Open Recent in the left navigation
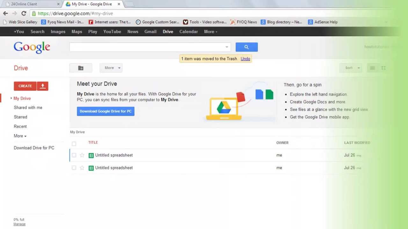The height and width of the screenshot is (229, 408). pyautogui.click(x=20, y=126)
